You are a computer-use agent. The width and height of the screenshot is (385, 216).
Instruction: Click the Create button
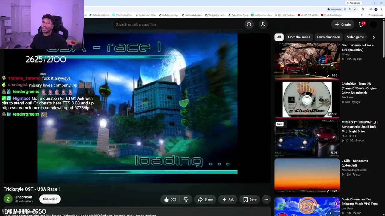(343, 25)
